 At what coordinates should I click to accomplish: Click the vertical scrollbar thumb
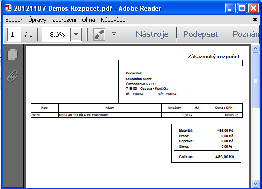[255, 81]
